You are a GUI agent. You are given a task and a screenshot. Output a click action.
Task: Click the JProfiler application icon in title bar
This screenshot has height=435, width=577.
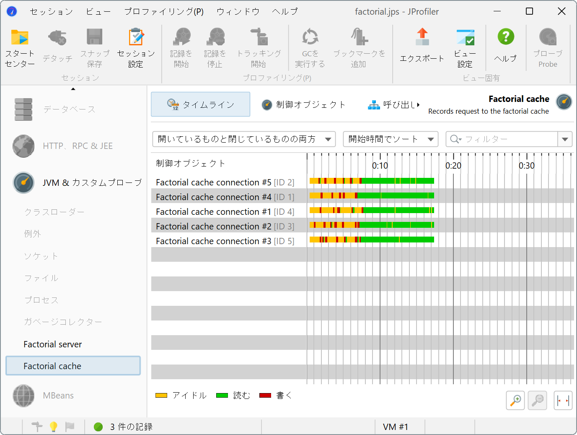tap(12, 11)
